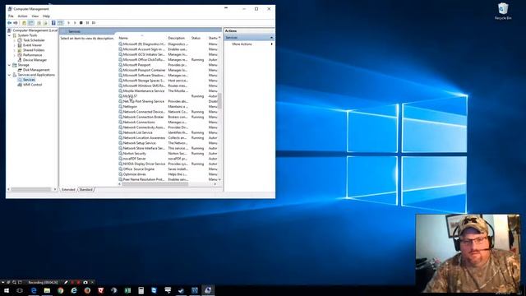Open the View menu
Viewport: 526px width, 296px height.
click(x=35, y=16)
